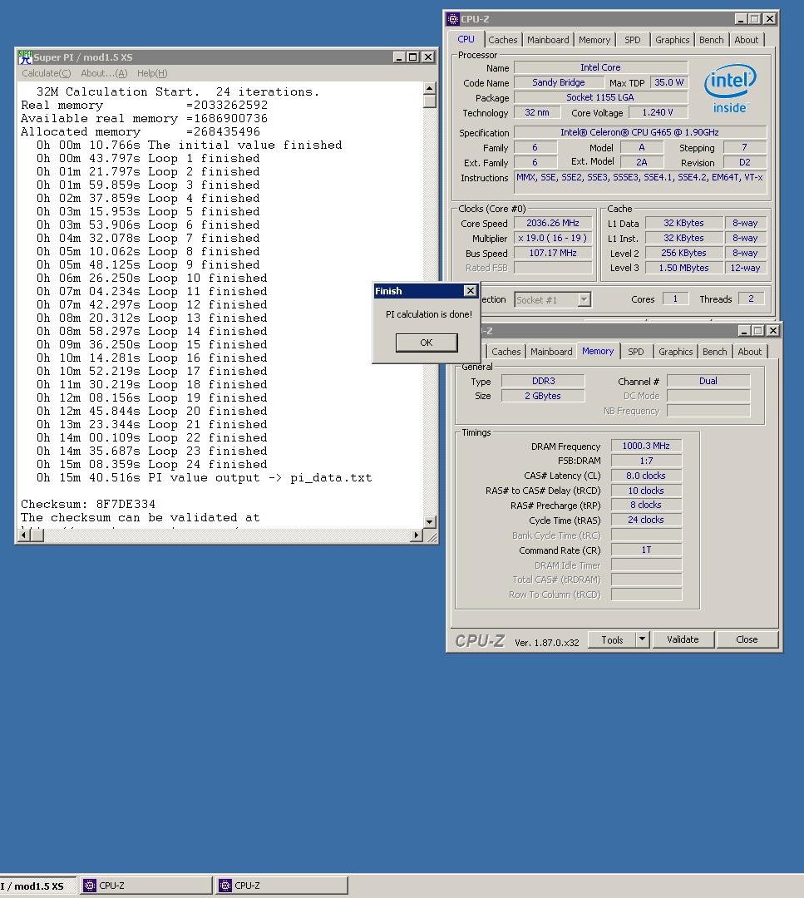Click the Close button in lower CPU-Z

tap(747, 639)
